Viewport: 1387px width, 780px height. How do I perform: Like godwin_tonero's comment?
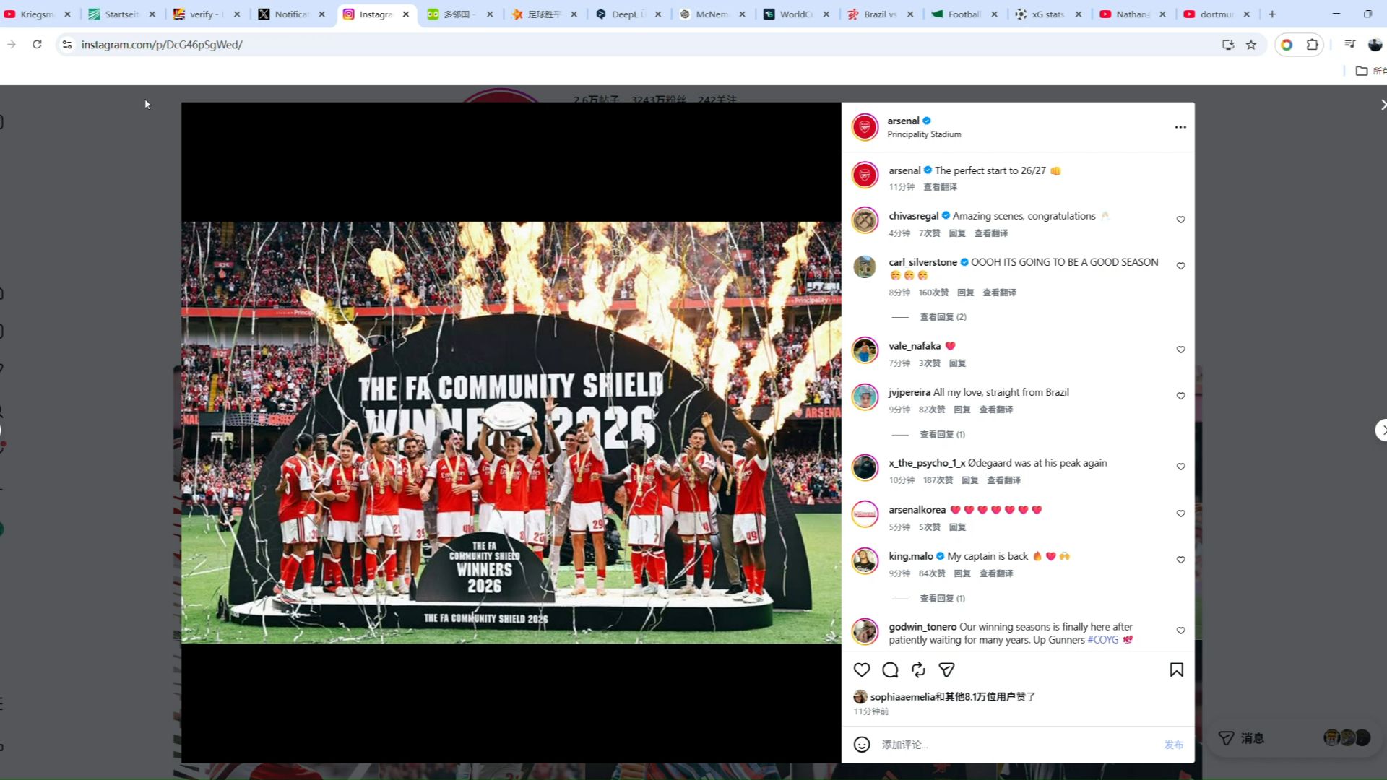pyautogui.click(x=1181, y=630)
